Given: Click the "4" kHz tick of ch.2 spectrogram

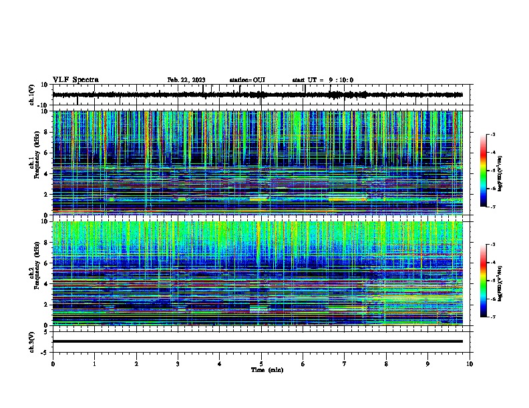Looking at the screenshot, I should click(46, 284).
